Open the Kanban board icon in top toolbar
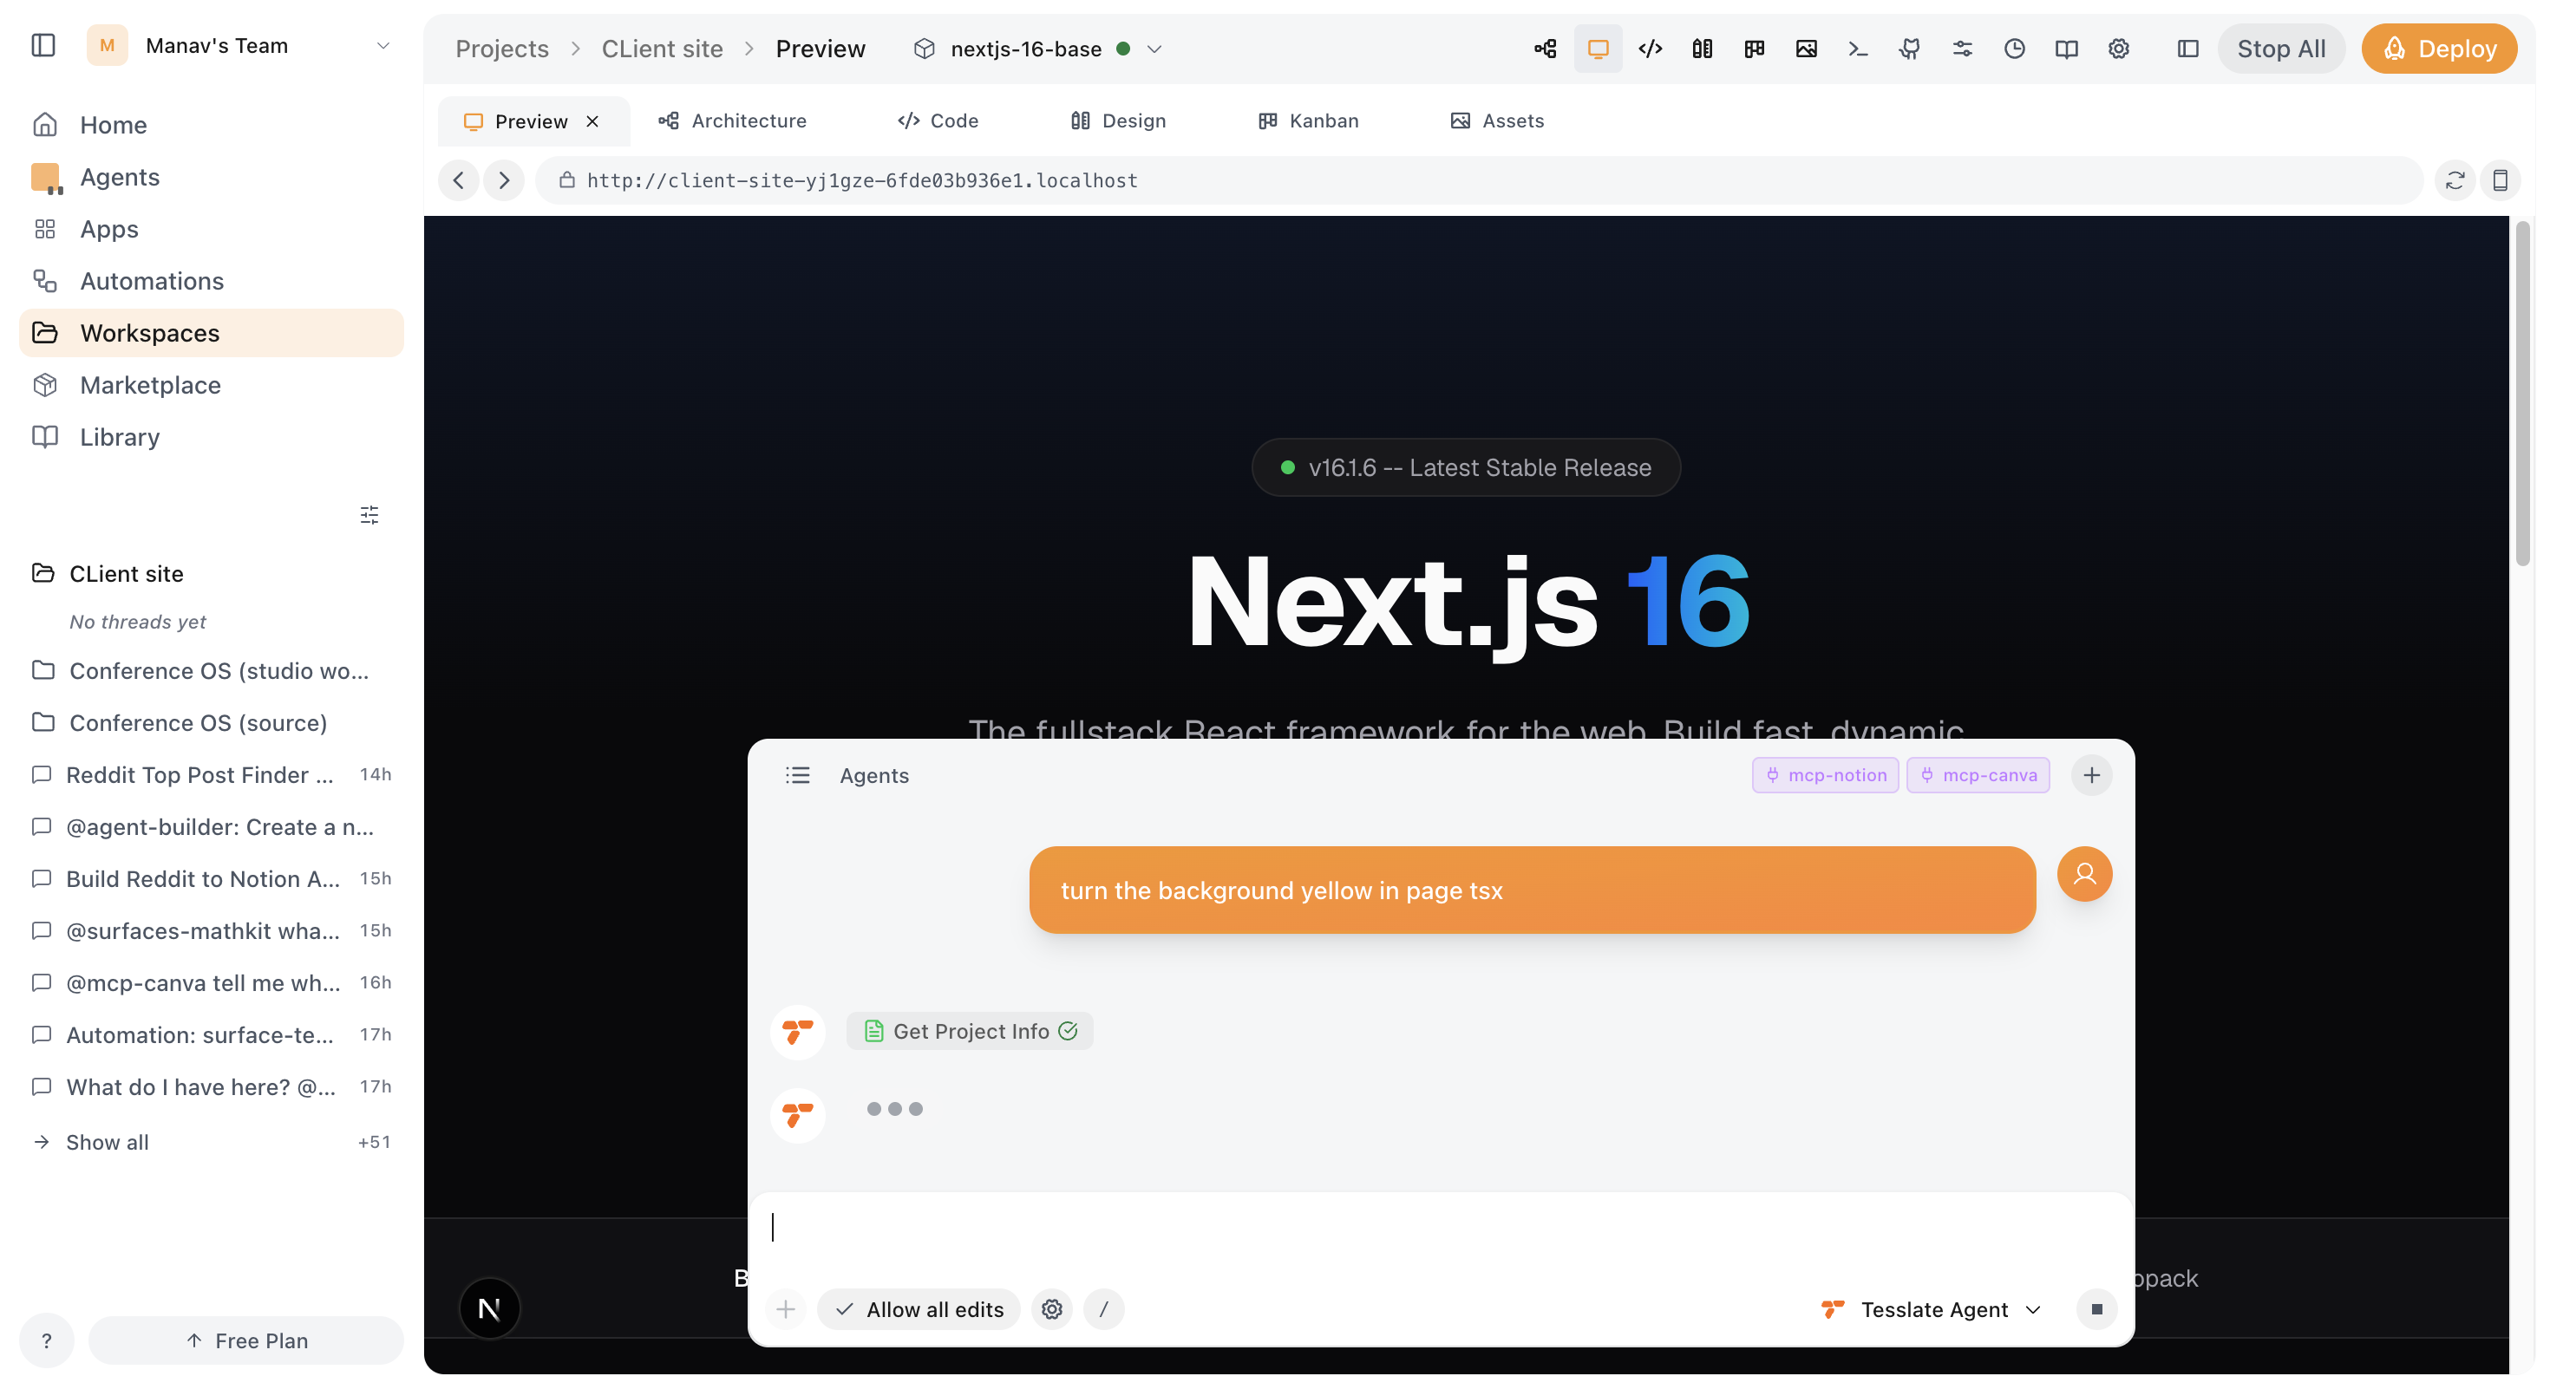2550x1389 pixels. 1754,49
